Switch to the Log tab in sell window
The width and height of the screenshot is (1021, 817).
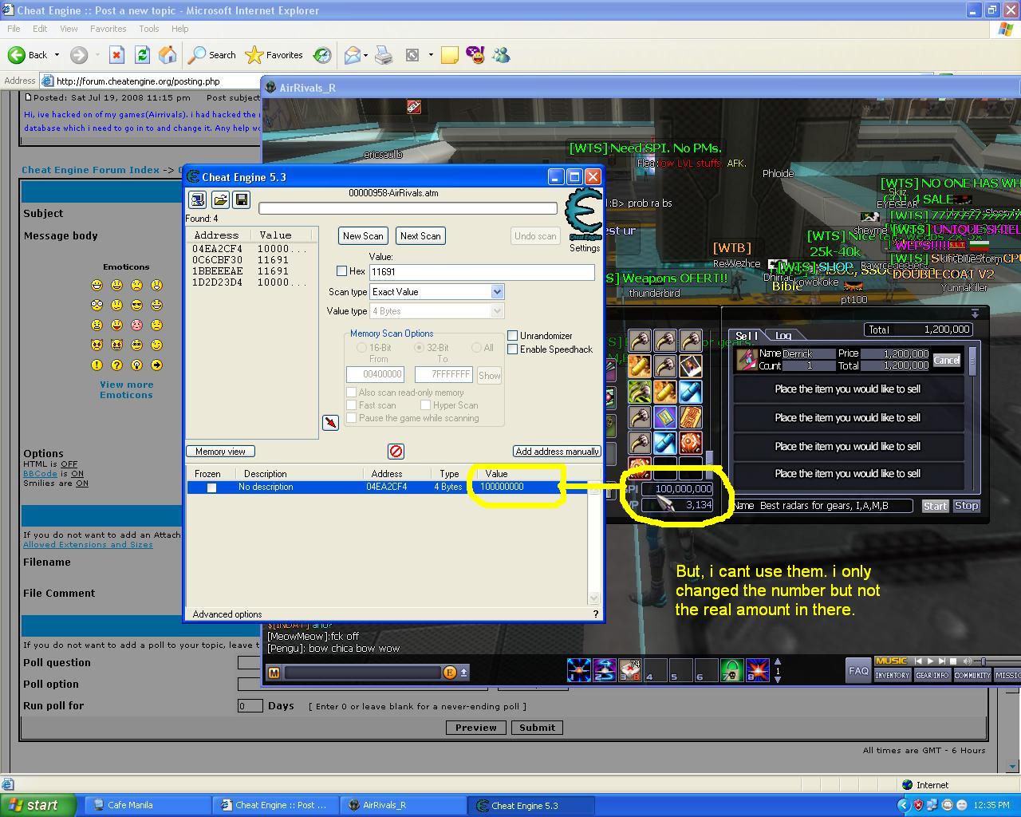[783, 336]
